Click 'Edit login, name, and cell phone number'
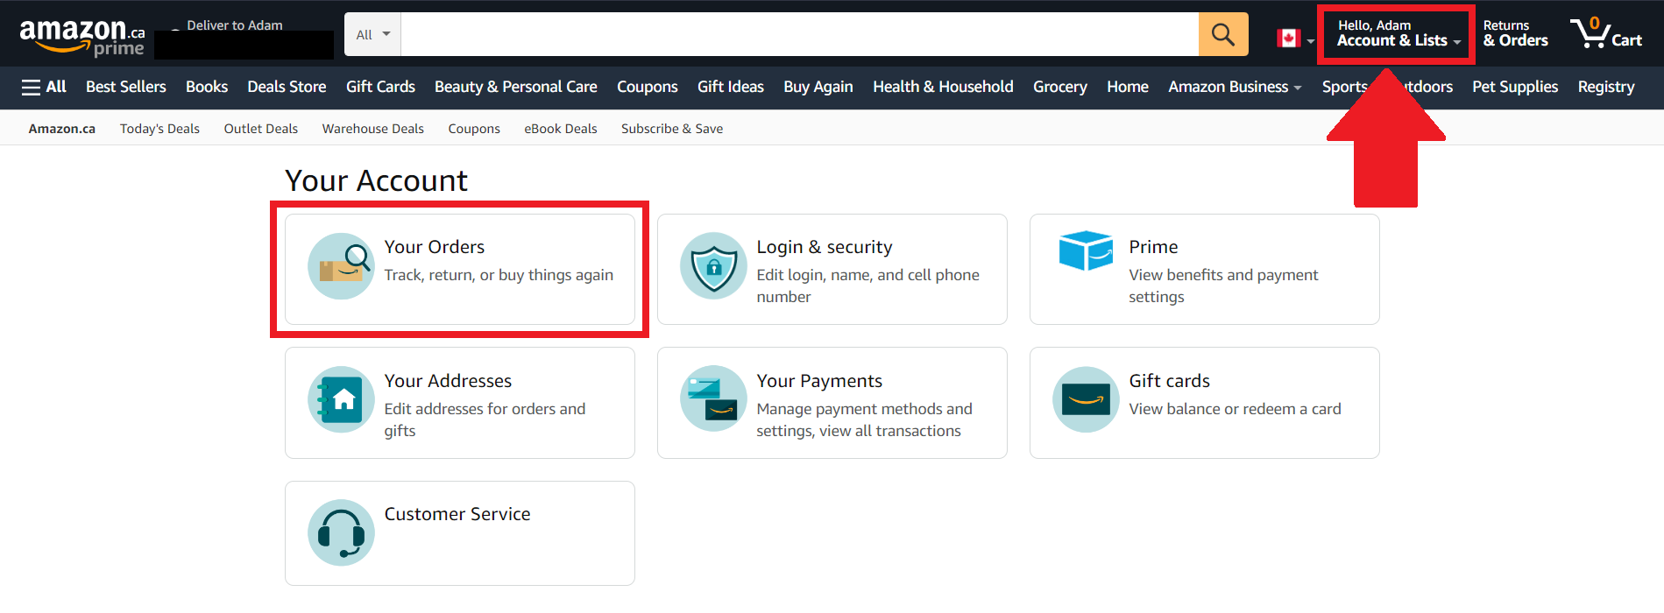This screenshot has width=1664, height=613. 868,285
